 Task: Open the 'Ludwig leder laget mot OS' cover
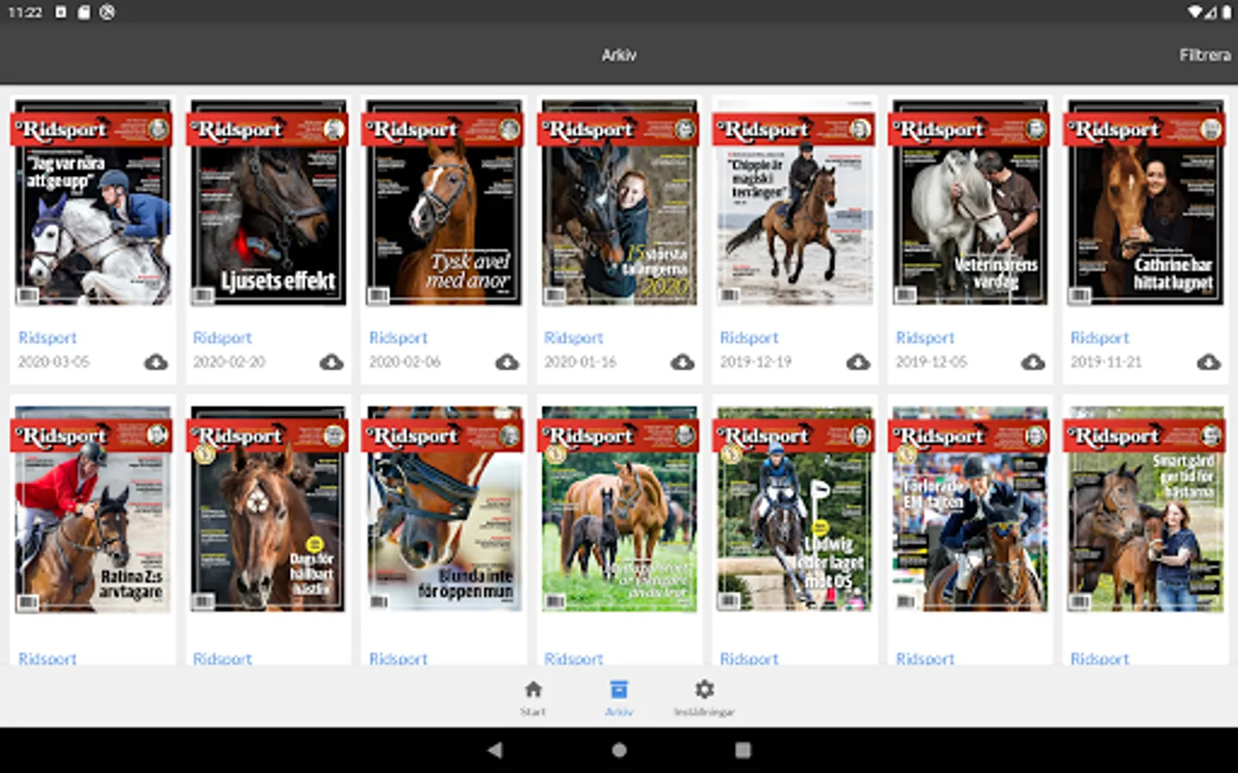(x=794, y=510)
